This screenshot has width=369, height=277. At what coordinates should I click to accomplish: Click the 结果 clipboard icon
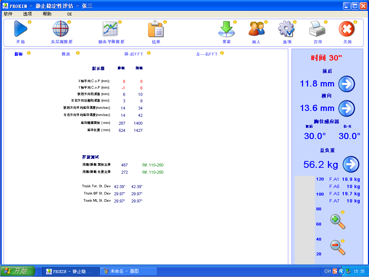(156, 30)
